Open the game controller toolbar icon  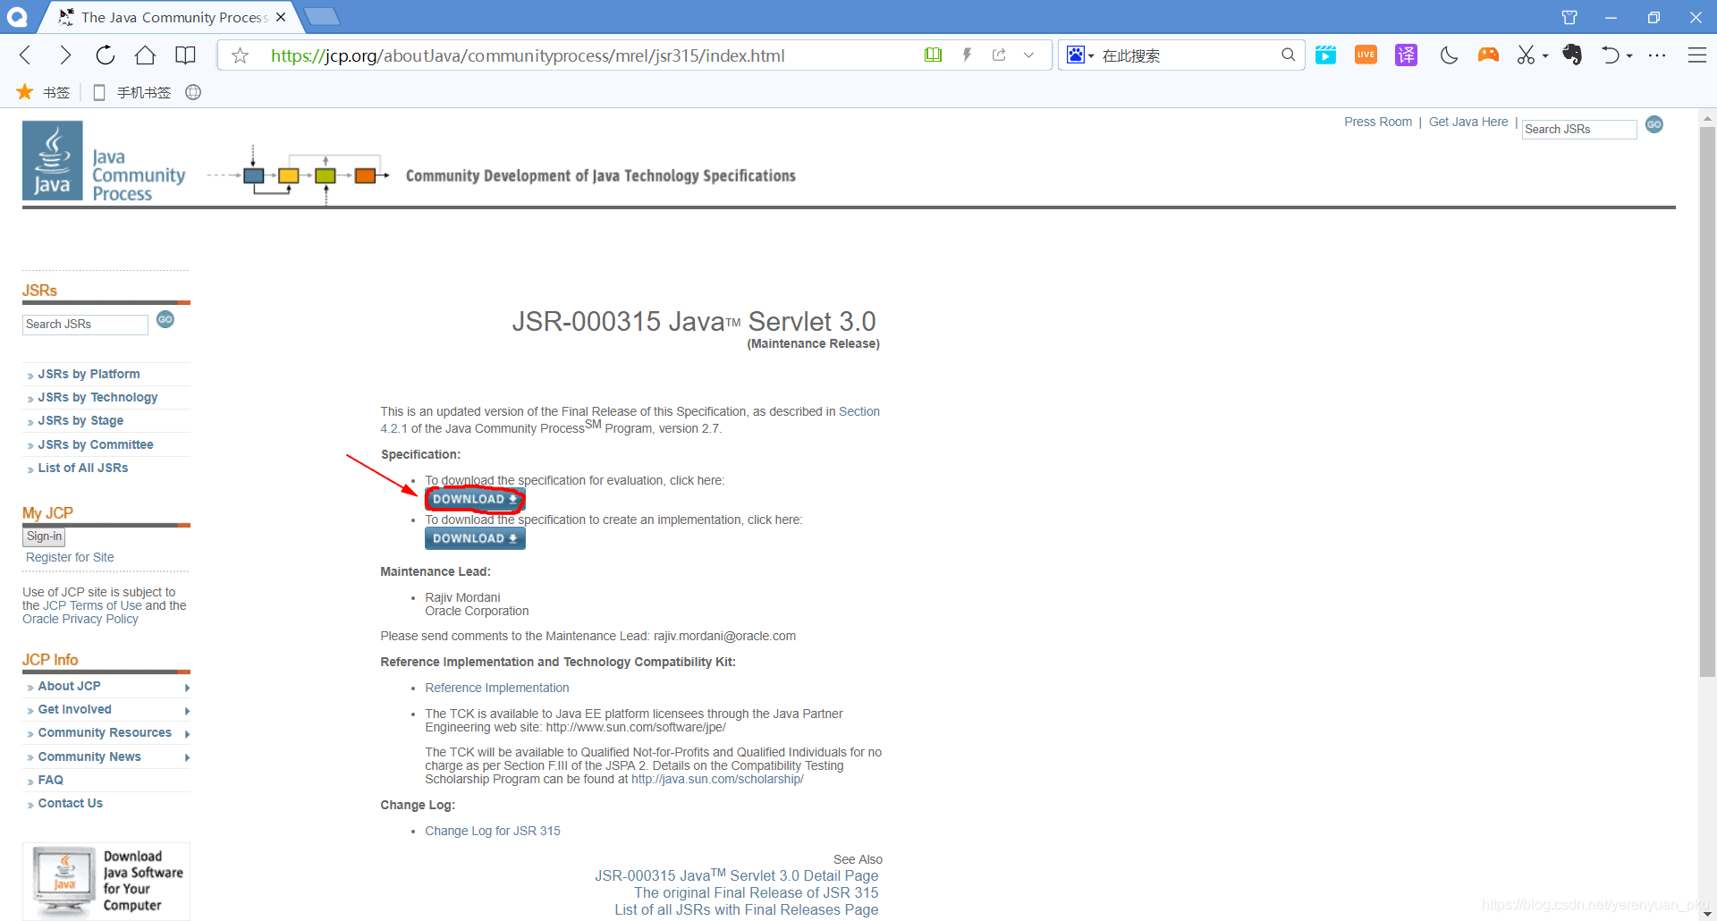click(x=1488, y=55)
